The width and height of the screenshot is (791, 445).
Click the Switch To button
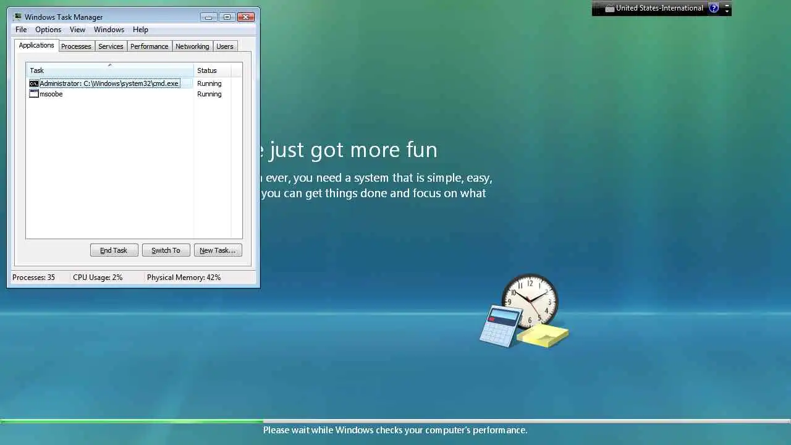[166, 250]
